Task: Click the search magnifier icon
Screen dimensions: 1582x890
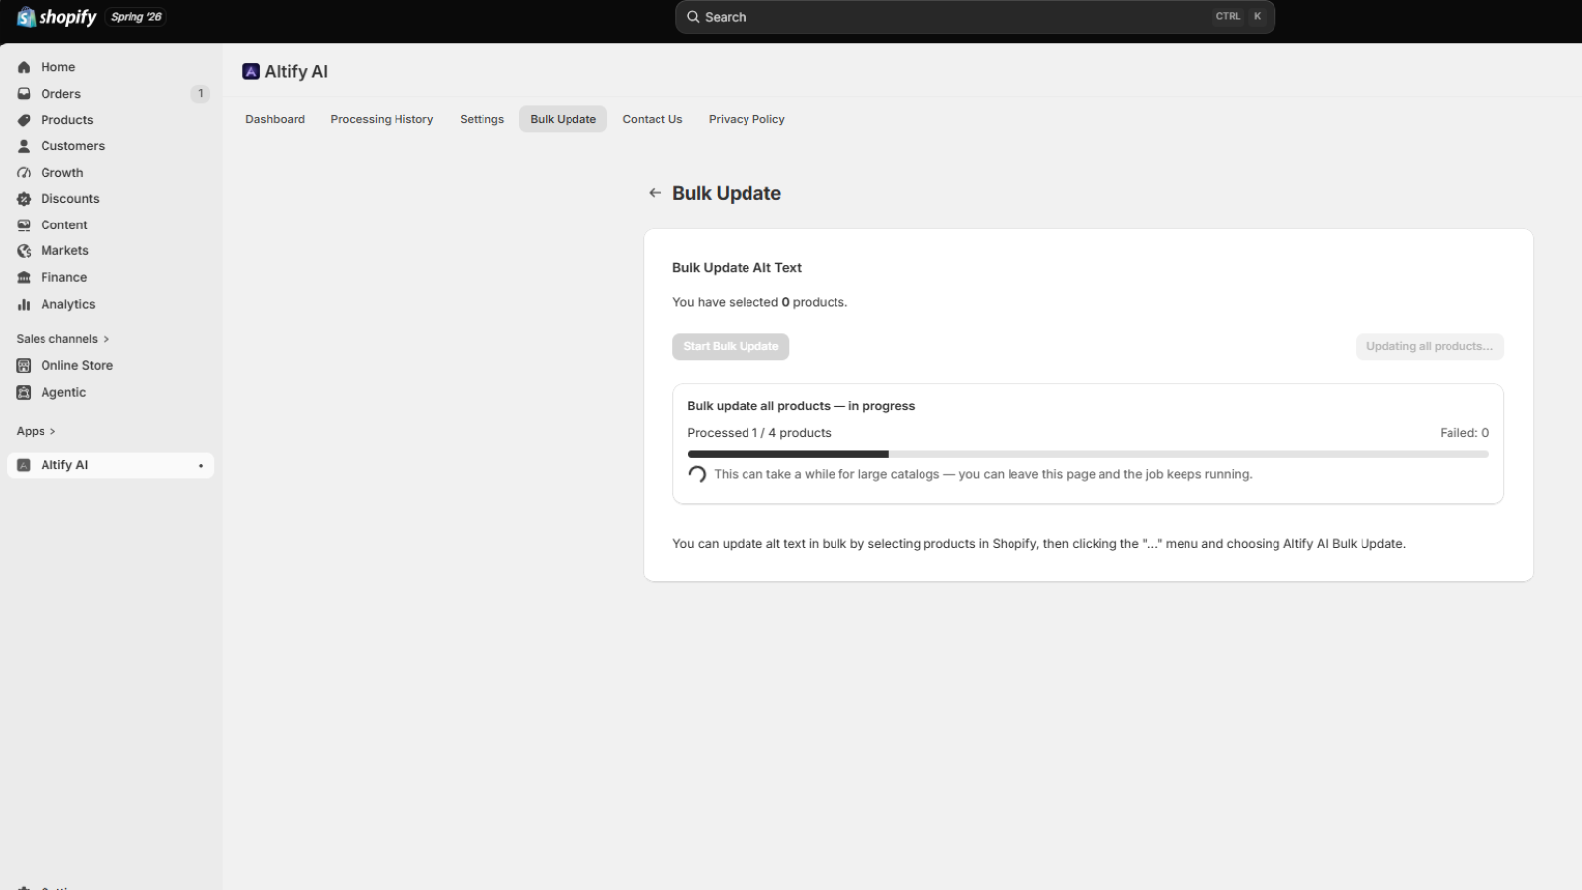Action: (694, 17)
